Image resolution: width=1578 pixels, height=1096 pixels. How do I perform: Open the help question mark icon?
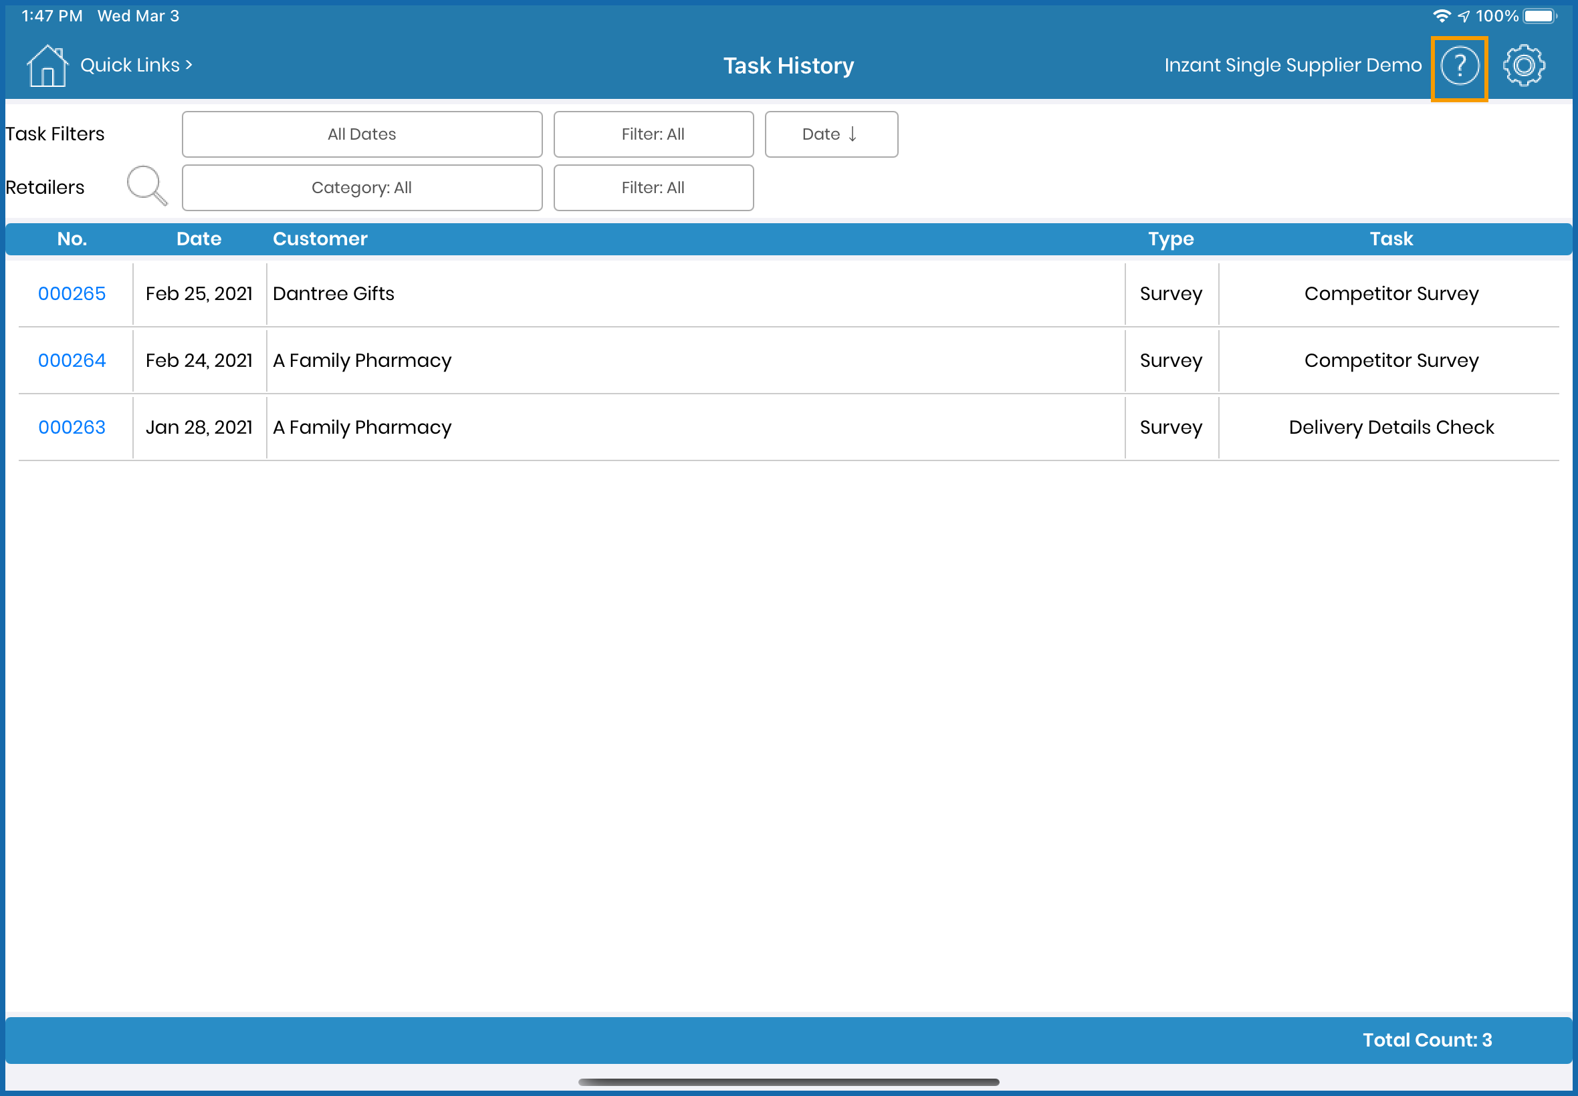pyautogui.click(x=1458, y=67)
